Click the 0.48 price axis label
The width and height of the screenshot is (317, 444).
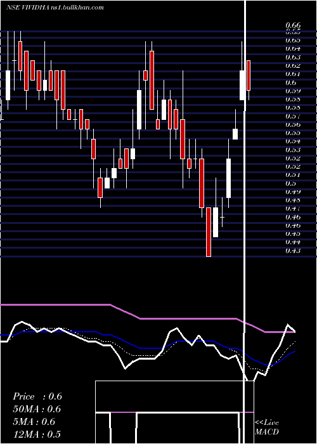click(293, 200)
